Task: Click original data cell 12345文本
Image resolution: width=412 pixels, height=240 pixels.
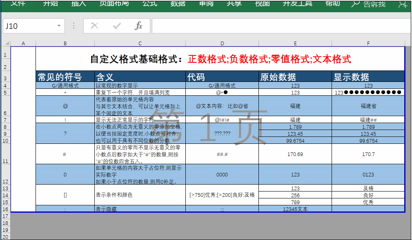Action: point(295,209)
